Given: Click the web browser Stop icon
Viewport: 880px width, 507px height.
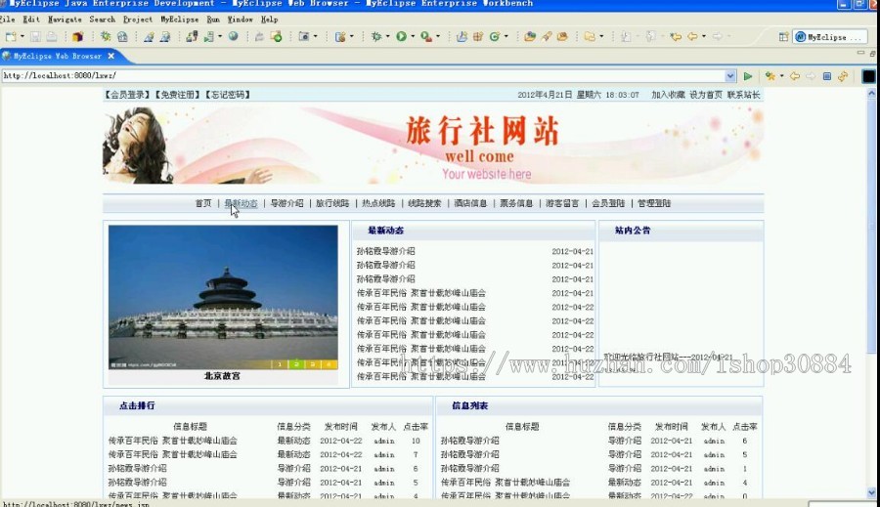Looking at the screenshot, I should coord(826,76).
